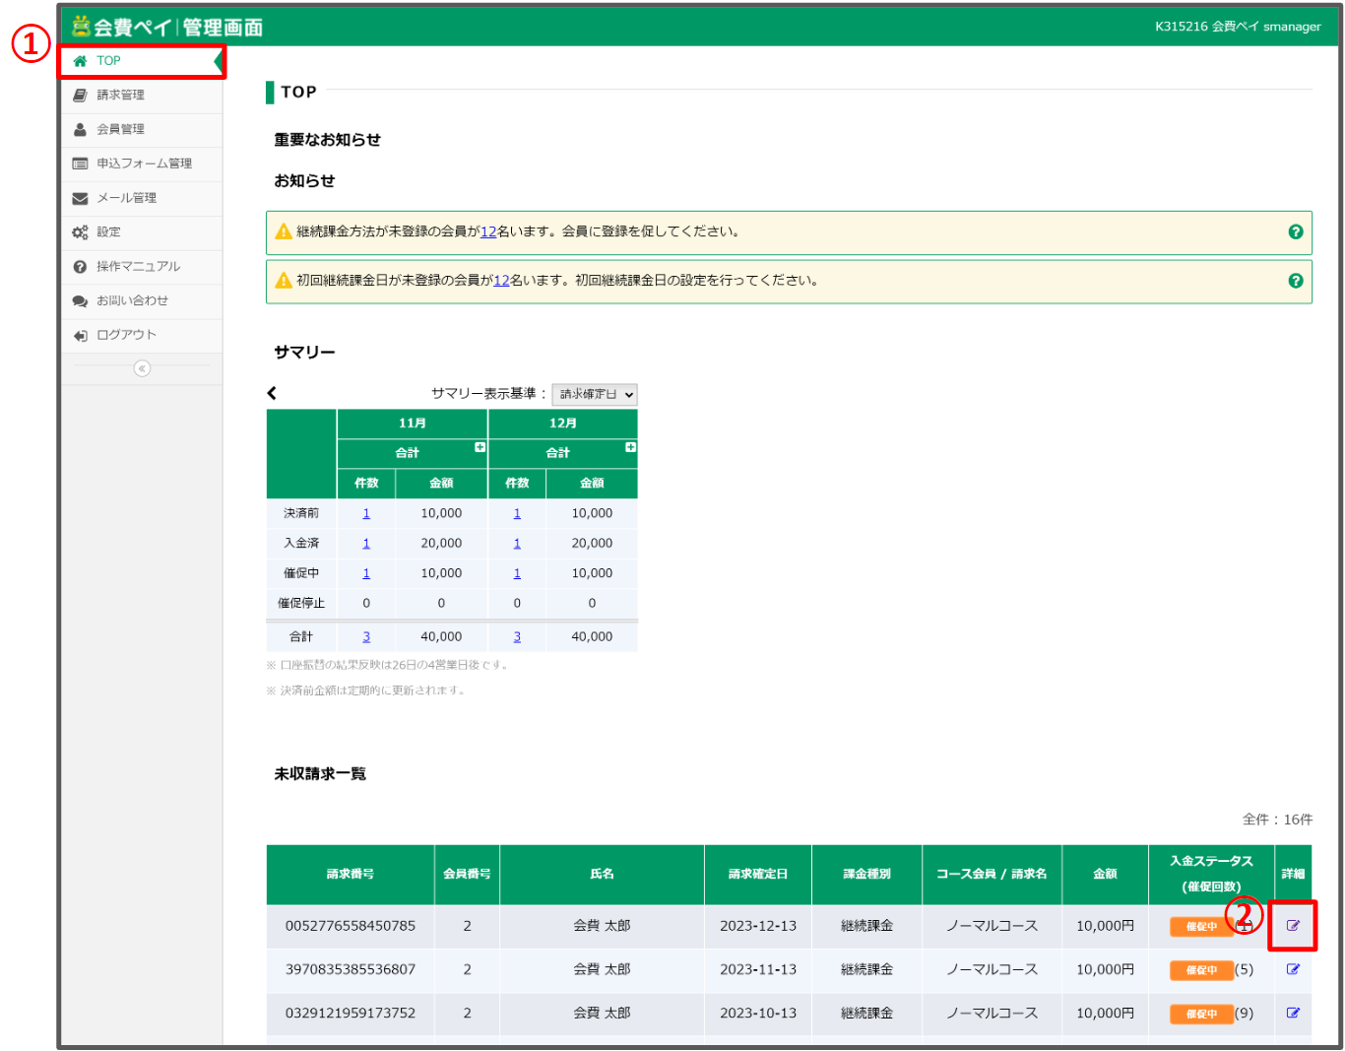Click the 12 link in 継続課金方法 notice
This screenshot has width=1345, height=1051.
point(488,232)
